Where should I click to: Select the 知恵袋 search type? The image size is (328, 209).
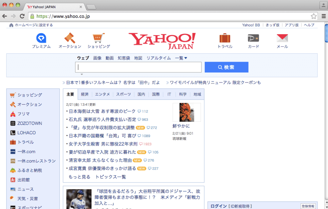point(124,58)
